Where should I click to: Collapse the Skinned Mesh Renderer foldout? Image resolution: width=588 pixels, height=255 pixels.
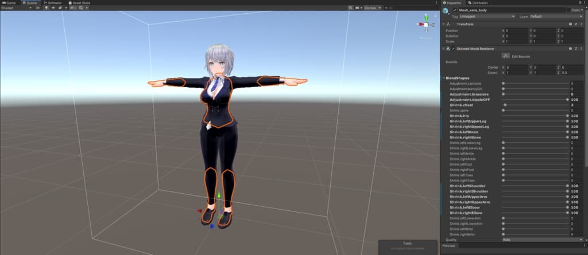click(443, 49)
